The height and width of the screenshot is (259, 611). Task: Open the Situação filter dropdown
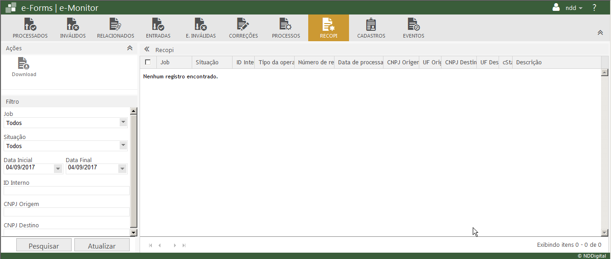(123, 146)
